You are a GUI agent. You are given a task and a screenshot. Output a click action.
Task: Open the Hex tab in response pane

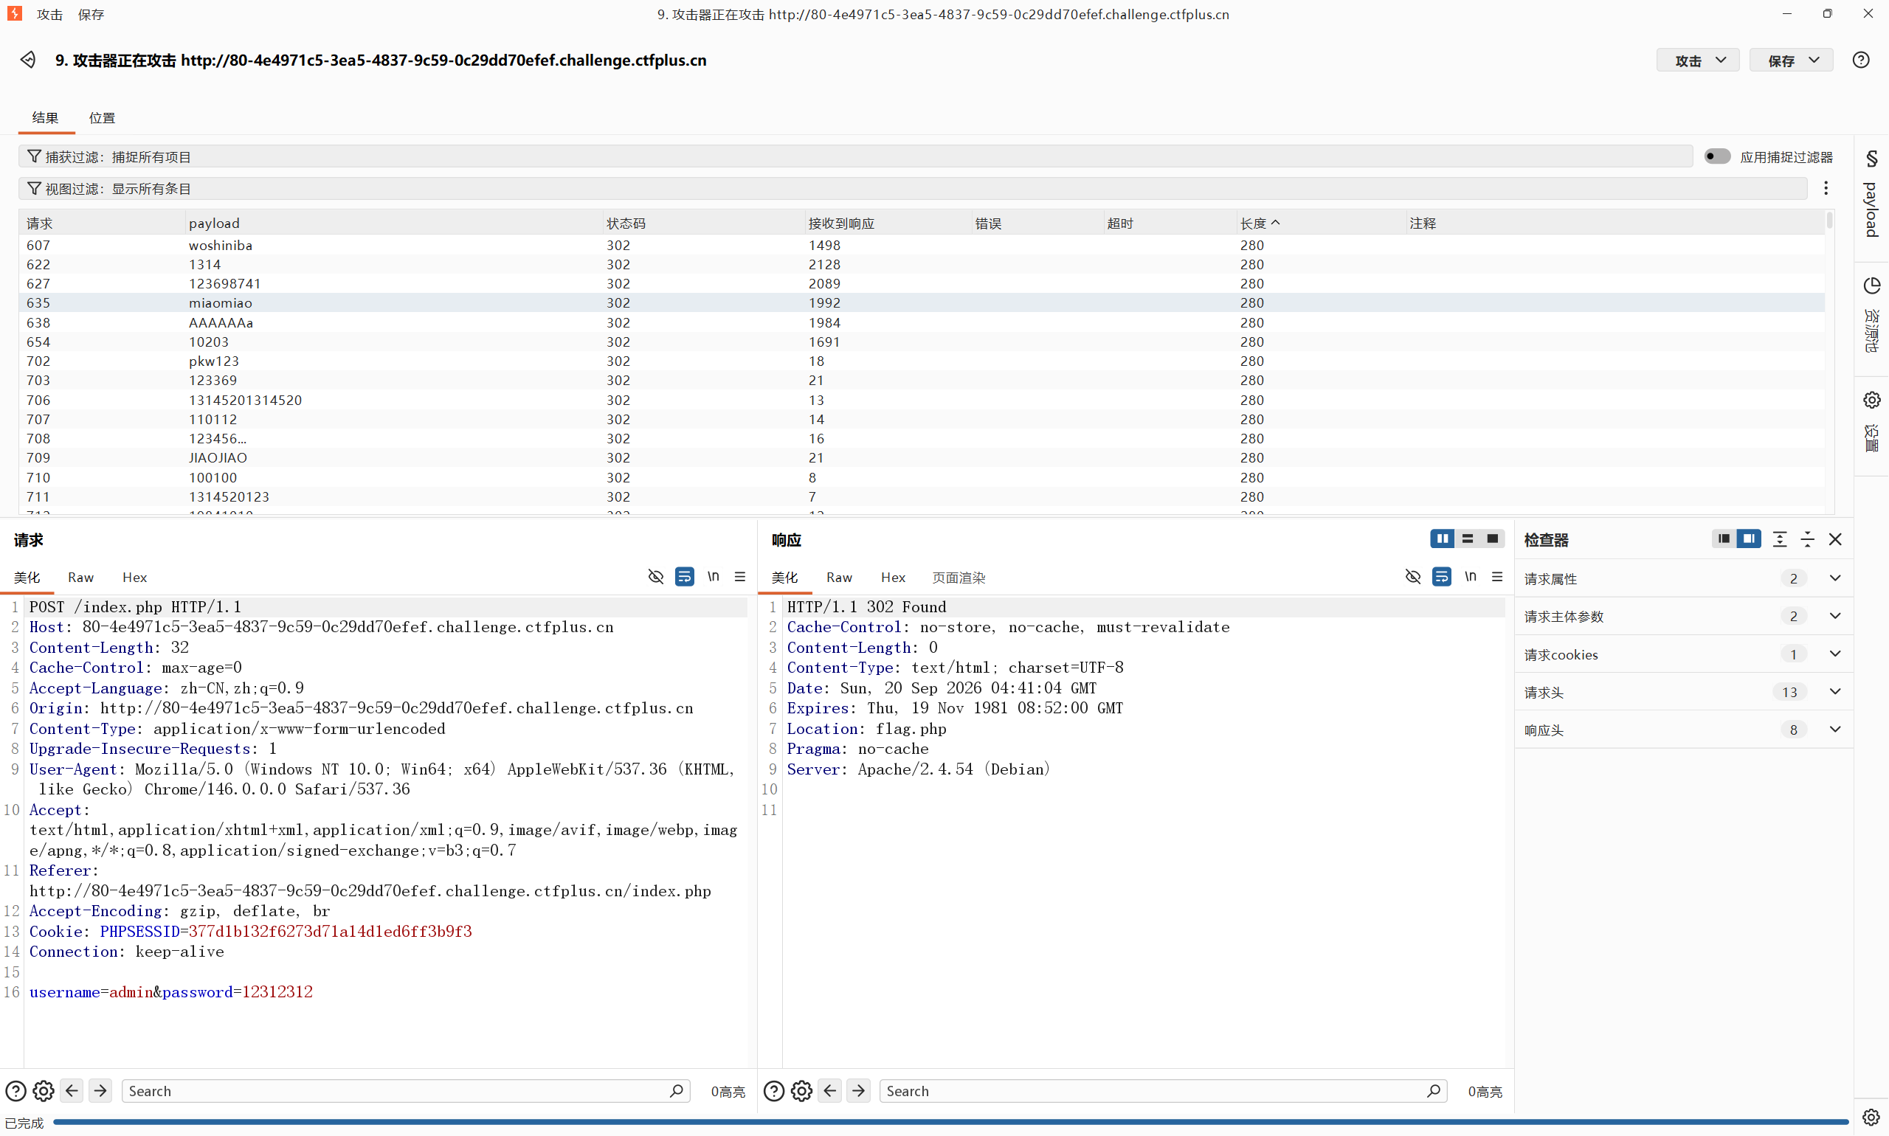(893, 577)
